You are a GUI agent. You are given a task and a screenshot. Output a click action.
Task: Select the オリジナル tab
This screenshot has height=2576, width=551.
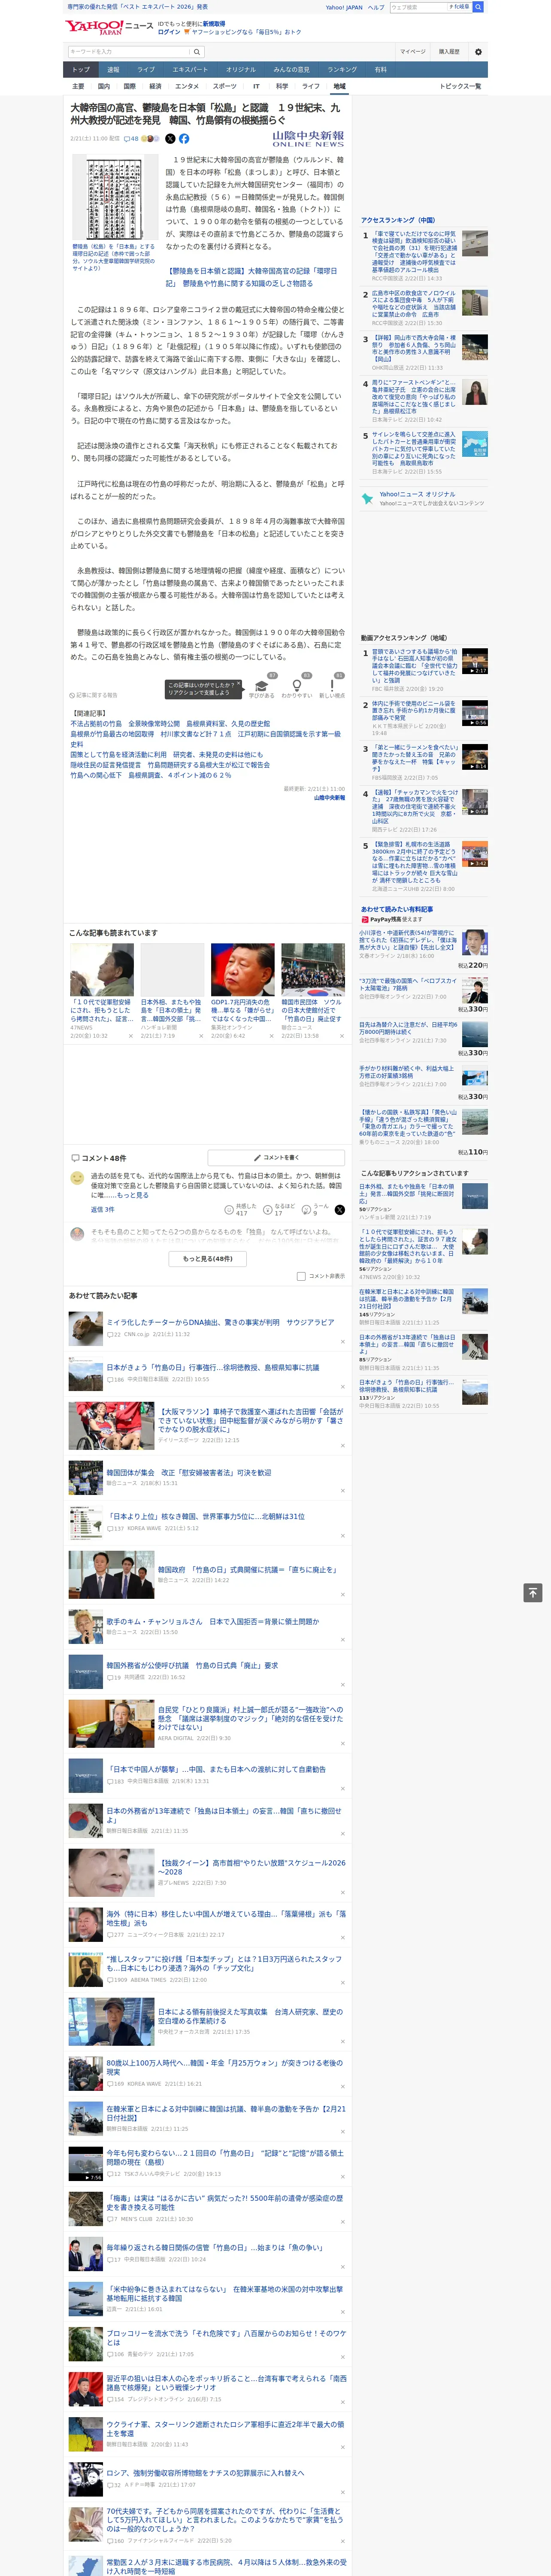pos(241,69)
